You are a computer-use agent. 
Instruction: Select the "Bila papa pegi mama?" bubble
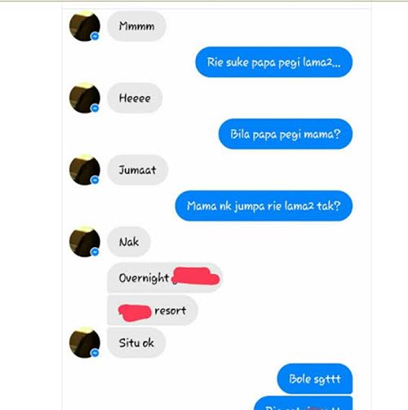pos(286,134)
